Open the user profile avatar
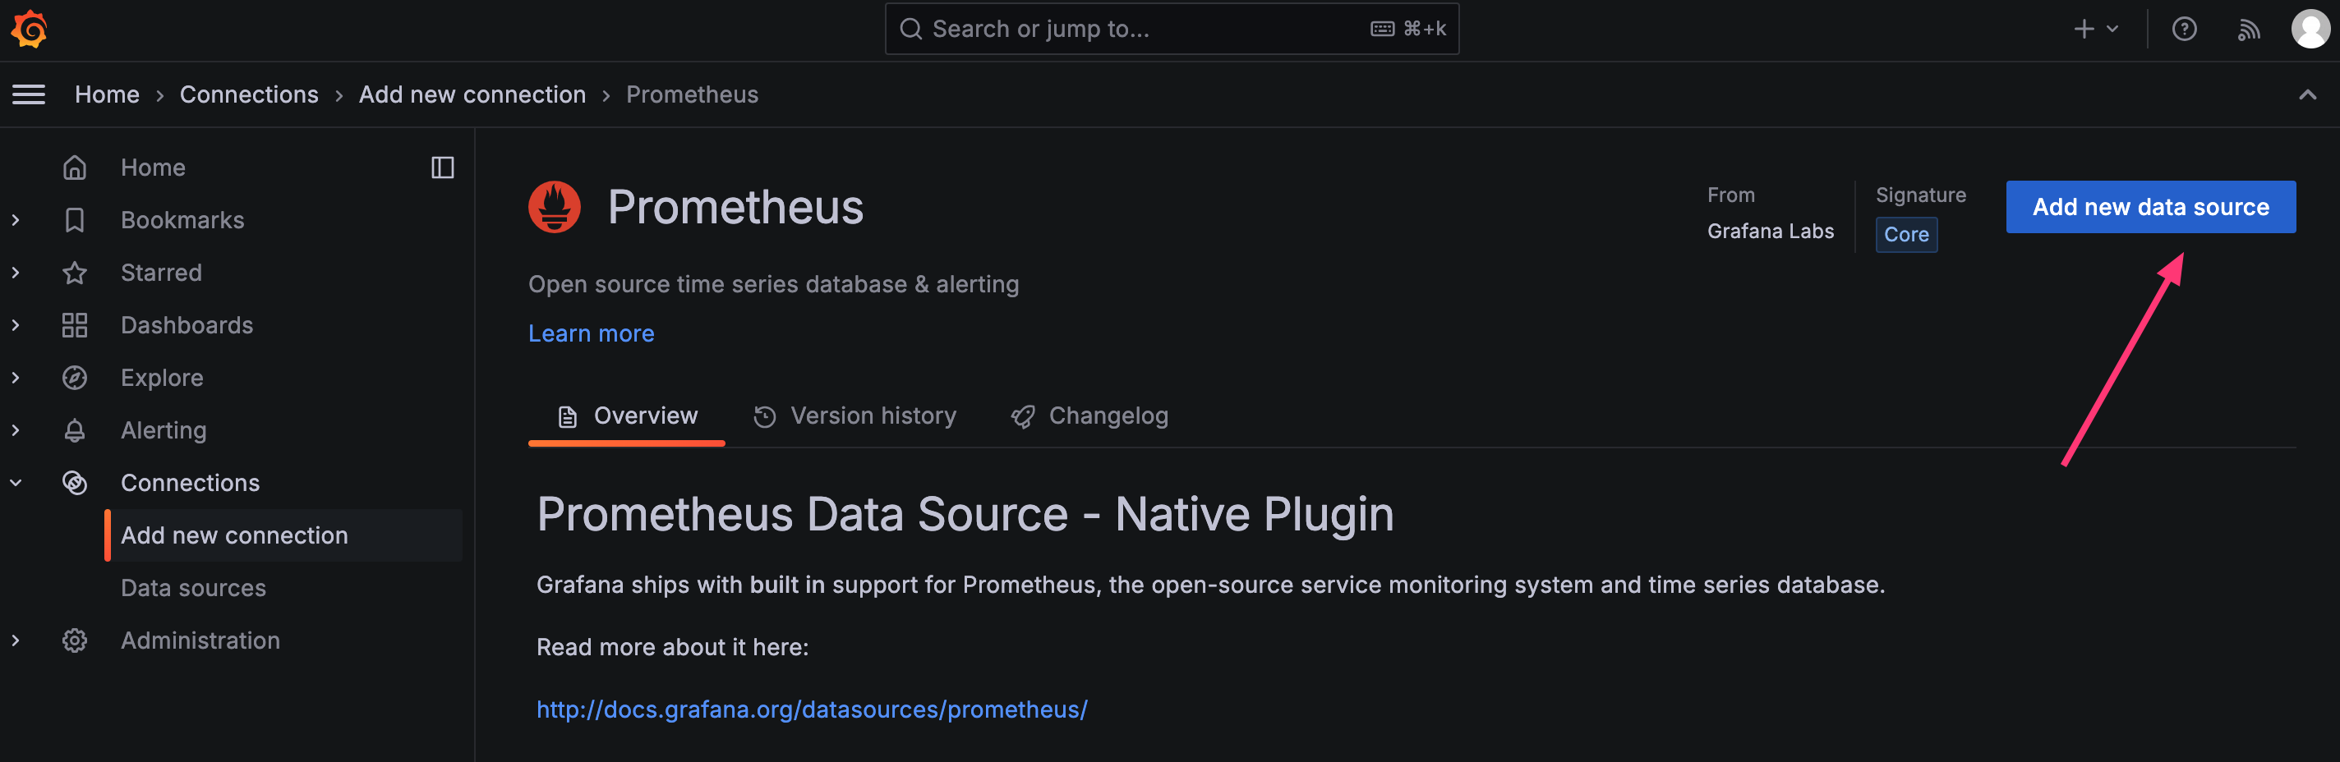Screen dimensions: 2340x762 pos(2310,29)
